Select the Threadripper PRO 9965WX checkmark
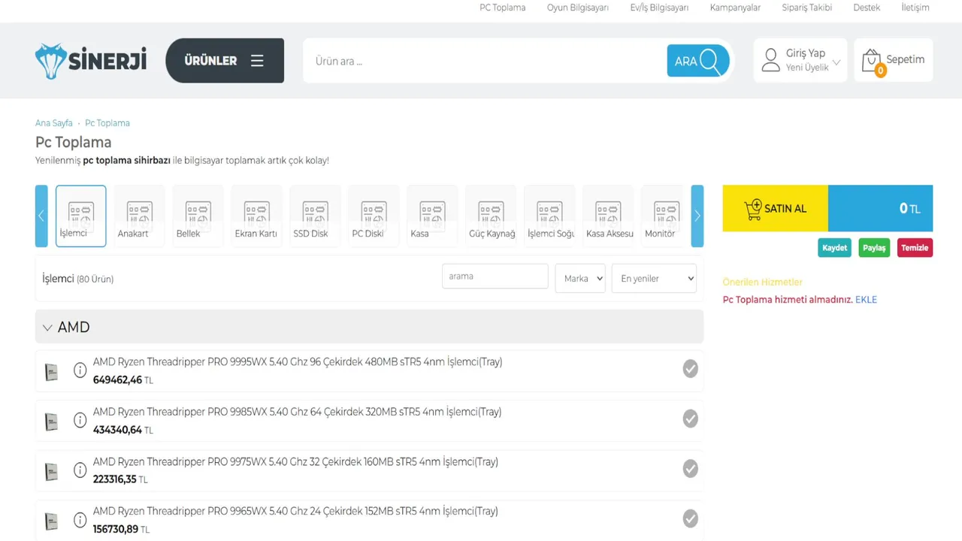Image resolution: width=962 pixels, height=541 pixels. (x=690, y=518)
